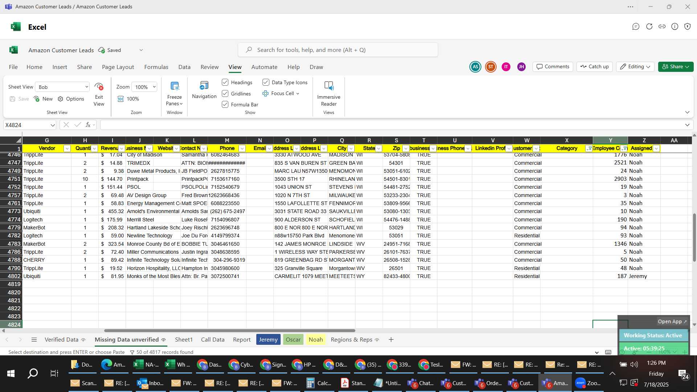Open the Category column filter
The image size is (697, 392).
click(x=589, y=148)
